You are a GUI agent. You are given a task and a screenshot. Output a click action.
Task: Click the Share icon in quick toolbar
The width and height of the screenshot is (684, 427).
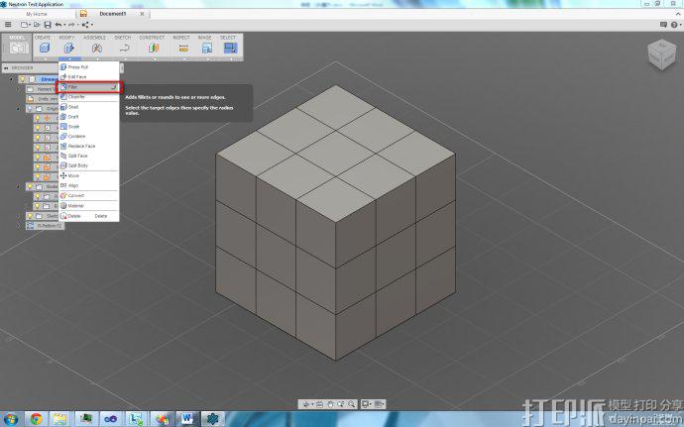pos(85,25)
